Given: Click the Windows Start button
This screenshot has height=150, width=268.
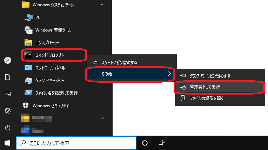Looking at the screenshot, I should coord(7,143).
